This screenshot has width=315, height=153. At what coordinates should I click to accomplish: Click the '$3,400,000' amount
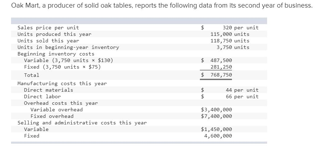216,110
